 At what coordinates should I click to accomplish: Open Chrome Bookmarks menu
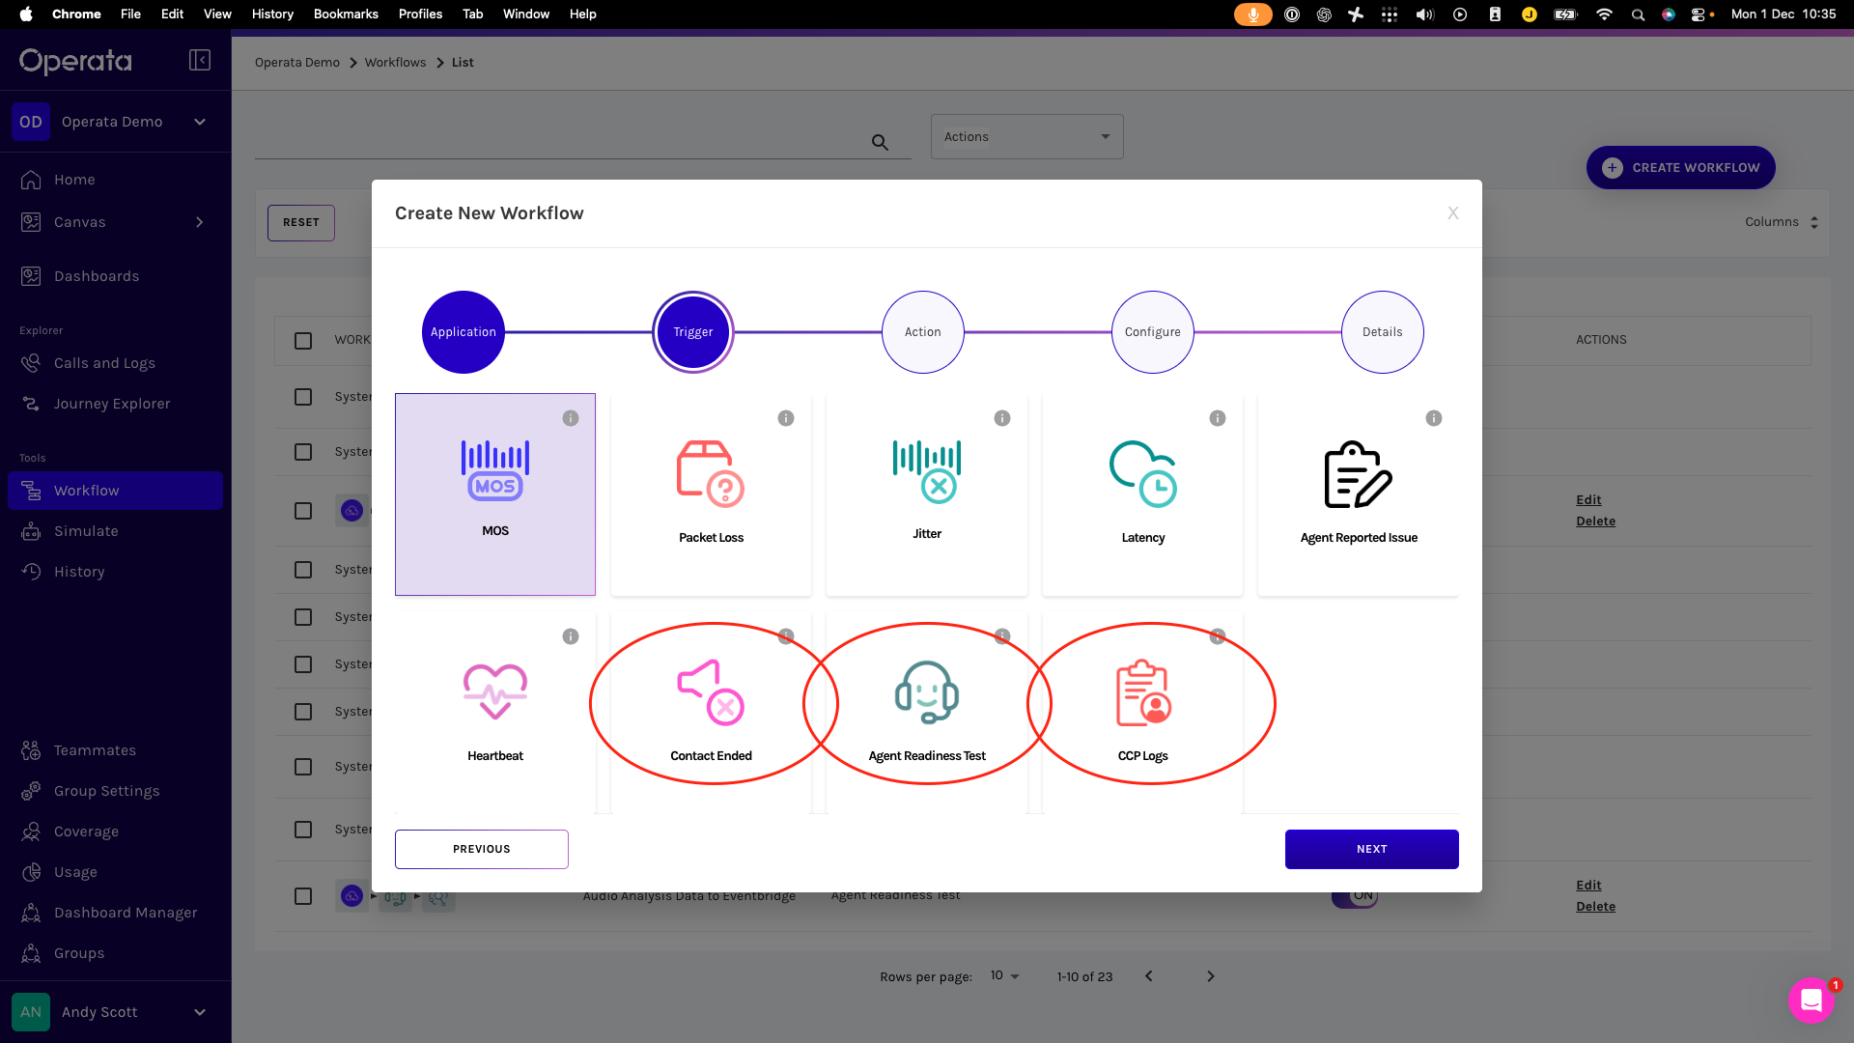coord(346,14)
